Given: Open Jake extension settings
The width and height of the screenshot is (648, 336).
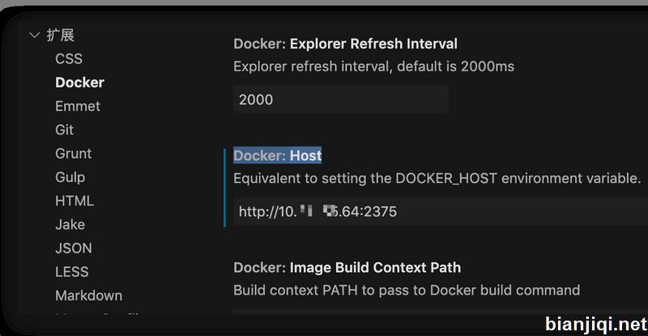Looking at the screenshot, I should [x=70, y=224].
